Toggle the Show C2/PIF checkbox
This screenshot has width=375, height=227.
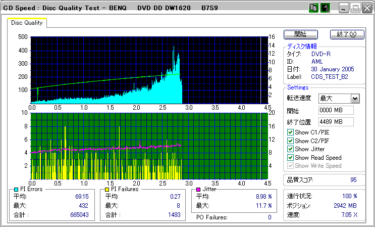(290, 141)
